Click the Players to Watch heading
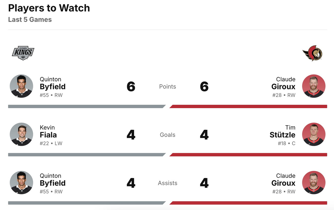Image resolution: width=334 pixels, height=210 pixels. tap(49, 8)
